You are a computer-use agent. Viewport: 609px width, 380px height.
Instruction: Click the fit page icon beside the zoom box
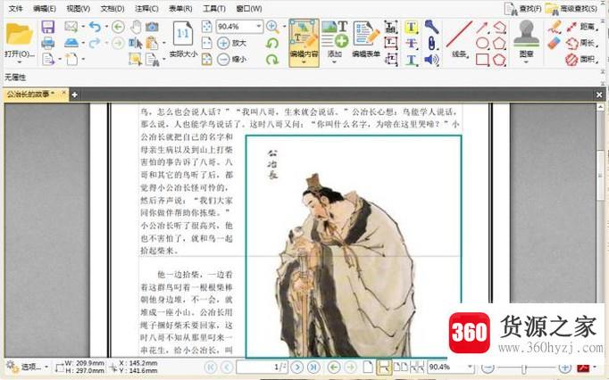click(207, 27)
